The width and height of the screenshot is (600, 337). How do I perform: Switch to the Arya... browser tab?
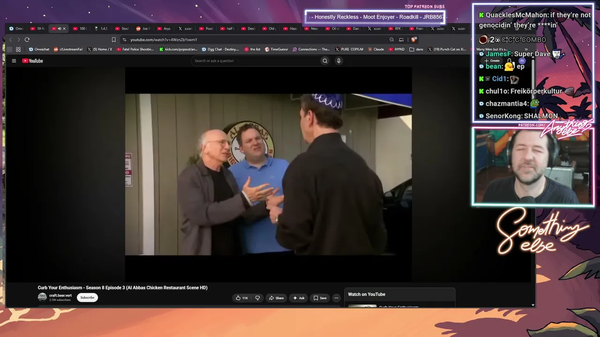pos(165,29)
